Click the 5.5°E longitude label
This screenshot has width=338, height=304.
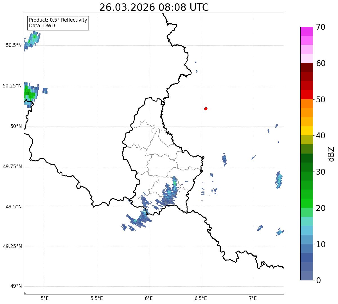point(97,298)
